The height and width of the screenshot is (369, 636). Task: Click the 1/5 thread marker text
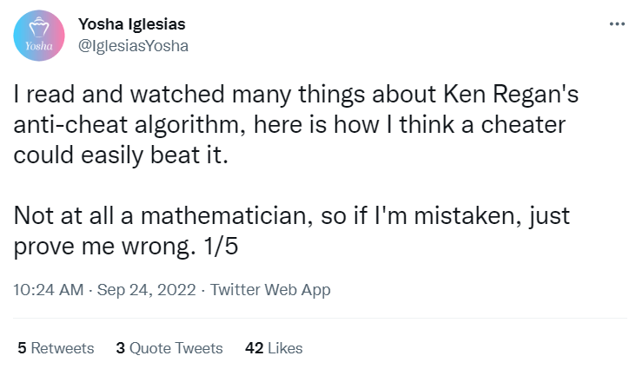coord(221,246)
